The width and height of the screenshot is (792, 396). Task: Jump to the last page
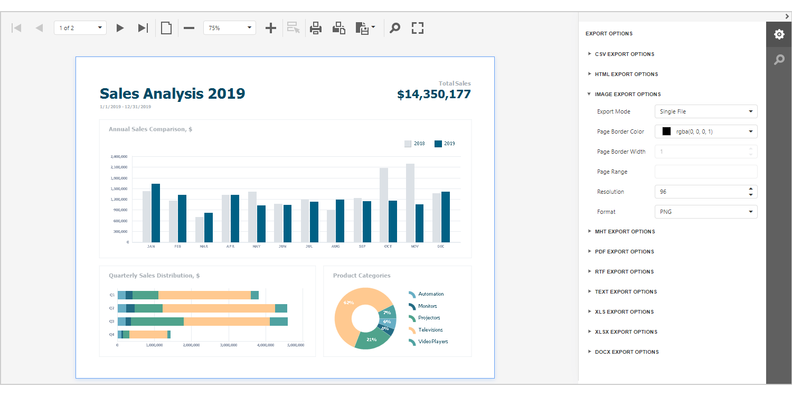(x=143, y=27)
